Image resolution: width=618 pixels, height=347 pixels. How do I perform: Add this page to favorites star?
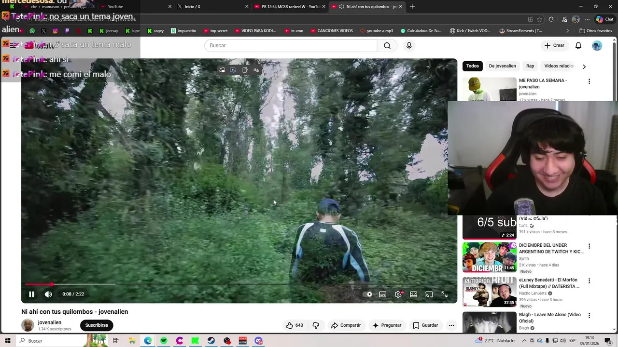[x=540, y=19]
